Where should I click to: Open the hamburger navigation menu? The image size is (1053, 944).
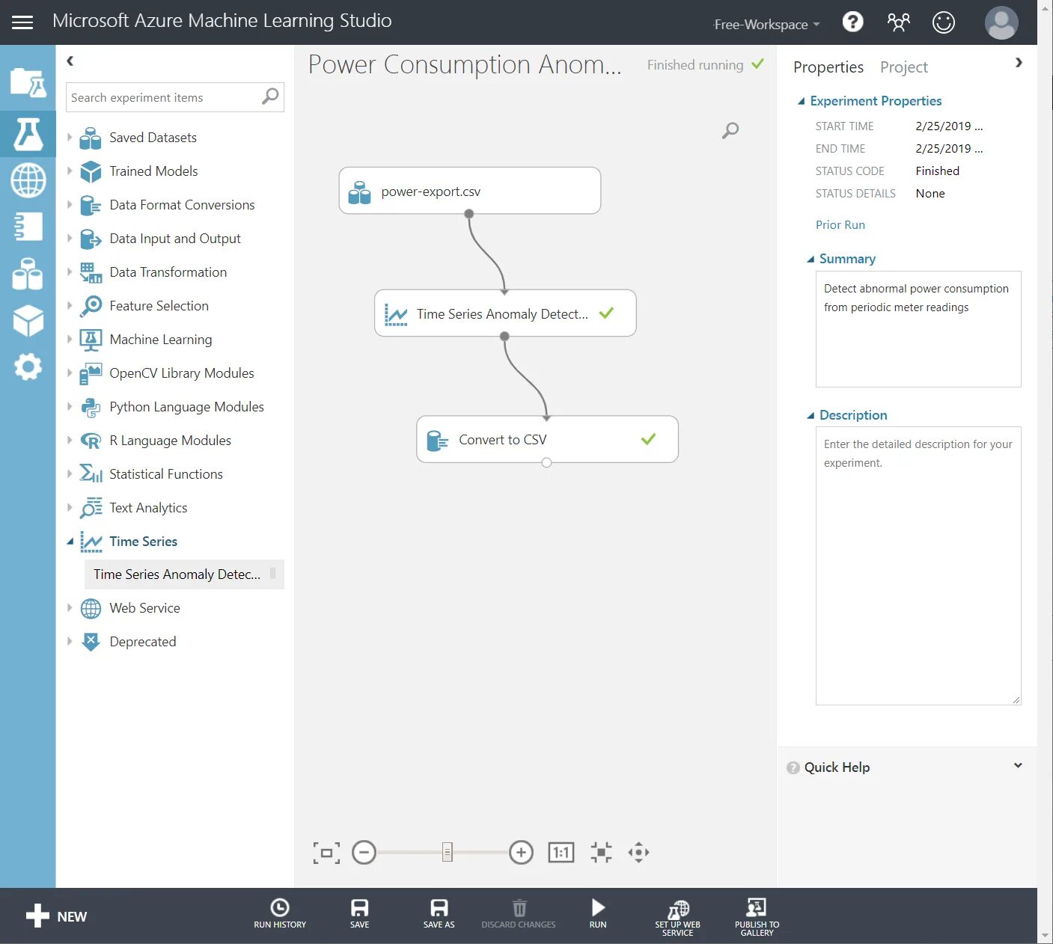tap(22, 22)
